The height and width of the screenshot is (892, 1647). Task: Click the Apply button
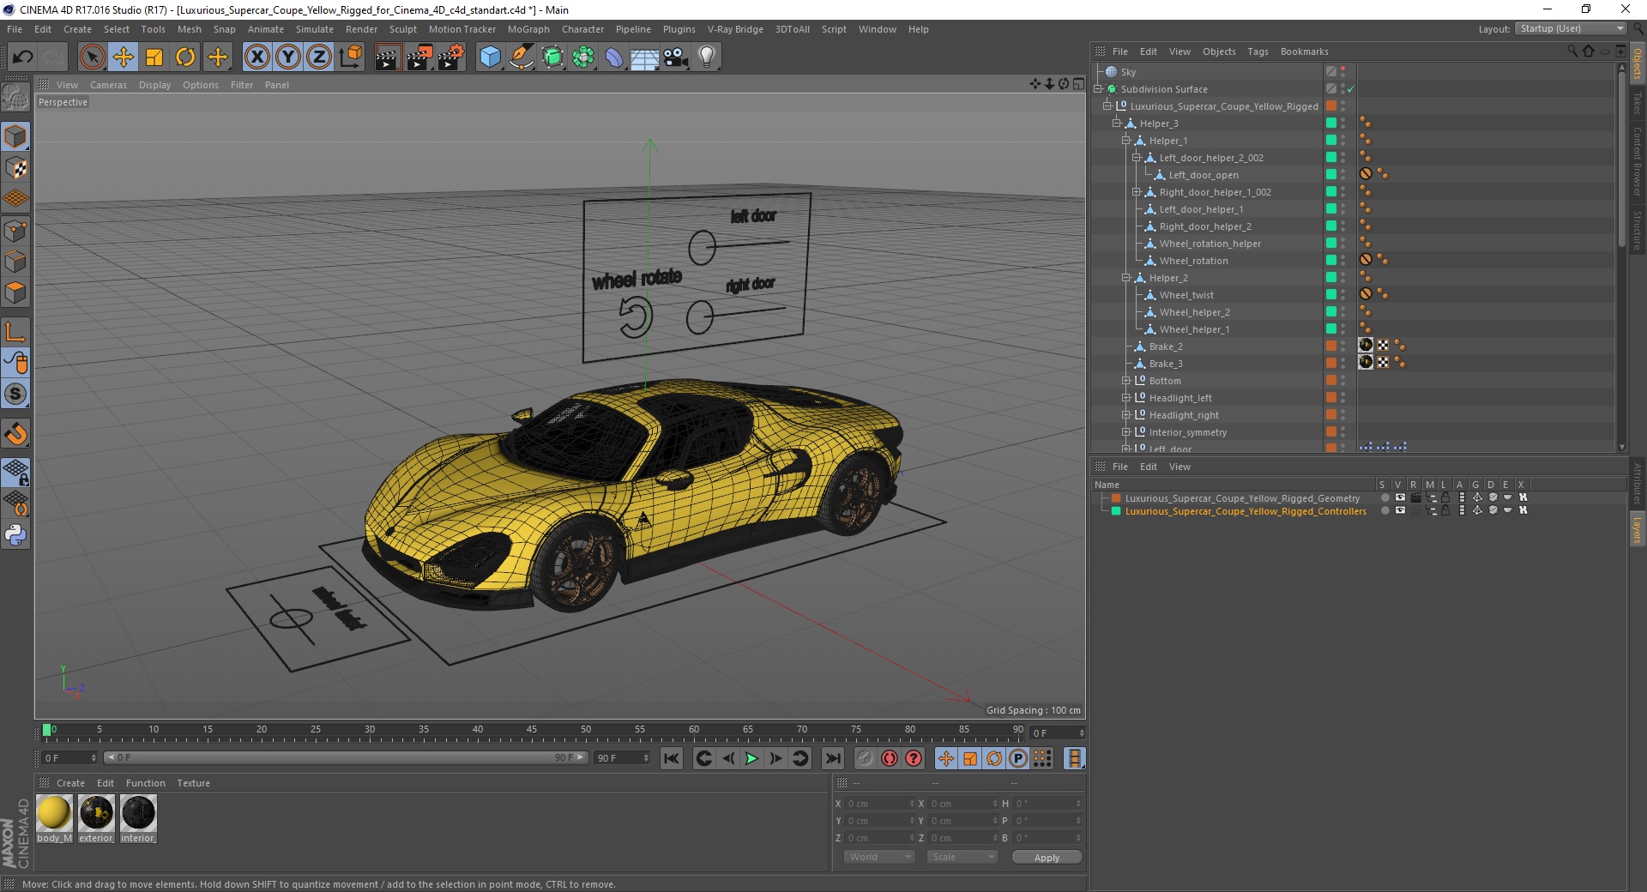pyautogui.click(x=1047, y=857)
